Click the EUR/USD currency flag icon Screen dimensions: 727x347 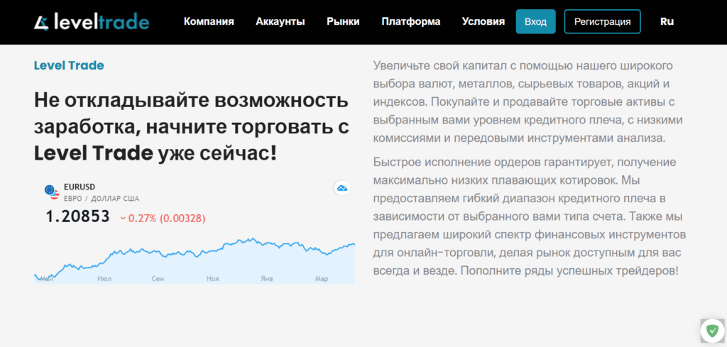click(51, 192)
